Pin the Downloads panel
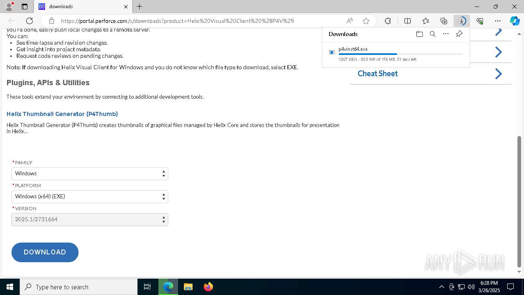524x295 pixels. point(459,34)
